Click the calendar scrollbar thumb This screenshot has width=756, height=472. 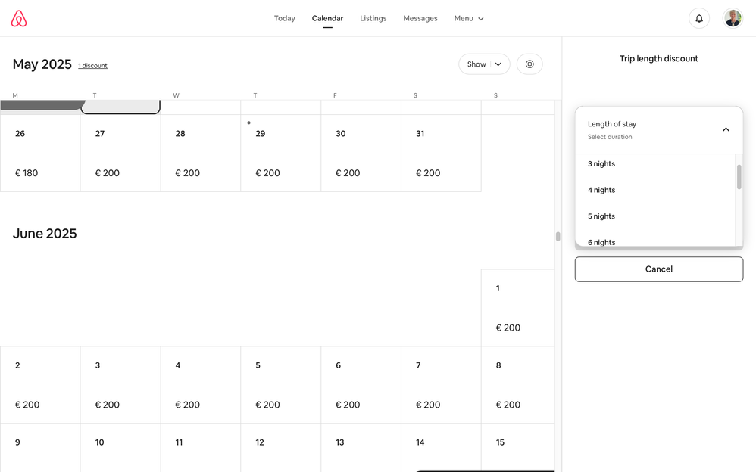pyautogui.click(x=558, y=237)
